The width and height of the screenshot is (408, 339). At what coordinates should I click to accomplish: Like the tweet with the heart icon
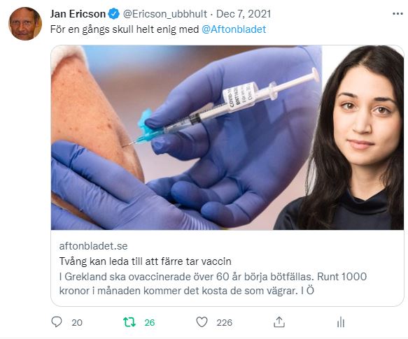tap(202, 322)
